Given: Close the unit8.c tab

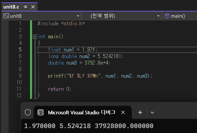Looking at the screenshot, I should click(x=33, y=7).
